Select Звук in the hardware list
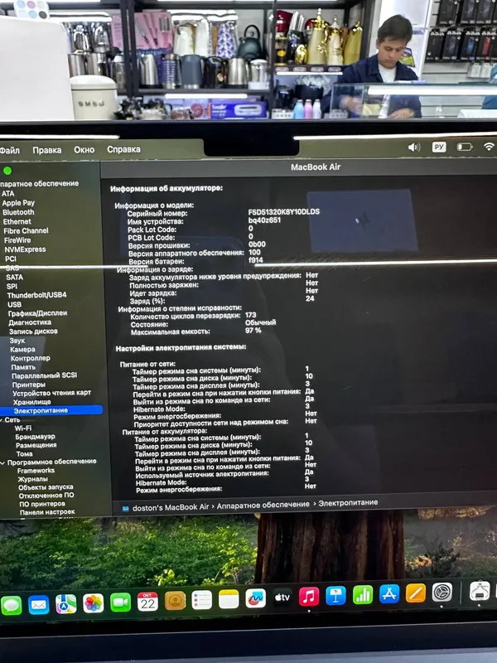 [17, 341]
